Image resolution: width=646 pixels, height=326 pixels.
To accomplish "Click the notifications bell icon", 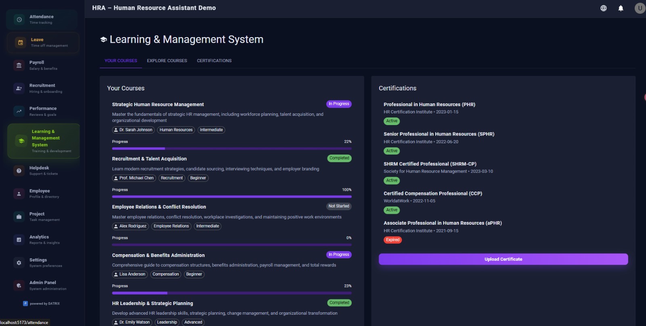I will [621, 8].
